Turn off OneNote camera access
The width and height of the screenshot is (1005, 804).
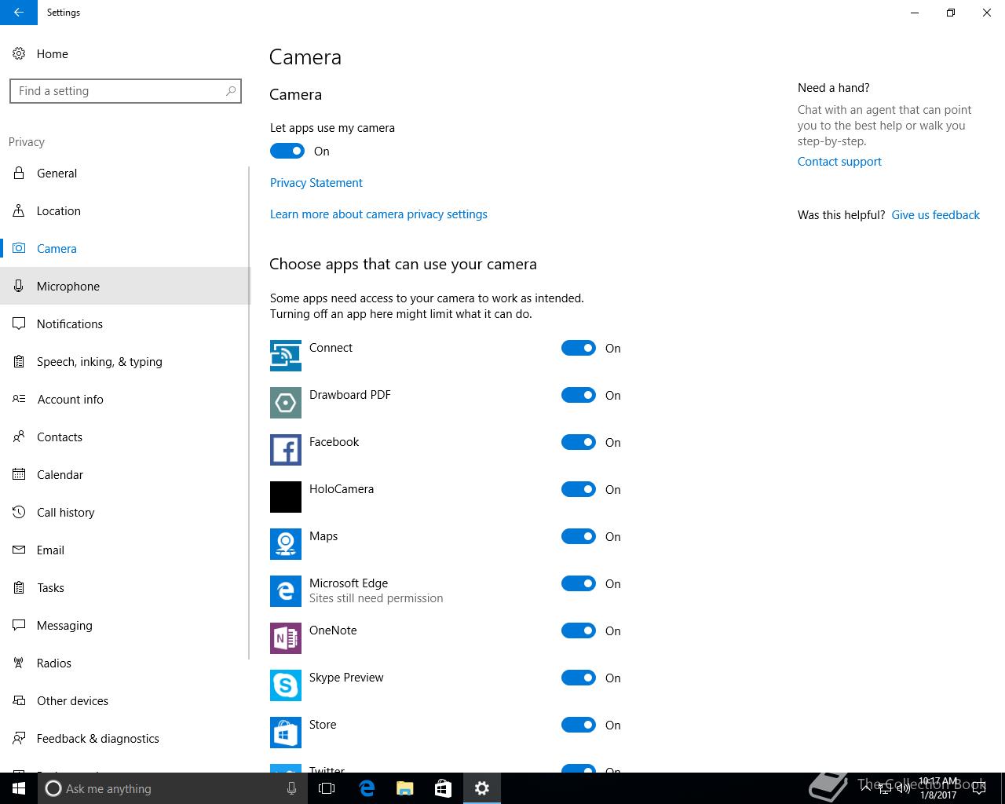point(579,630)
